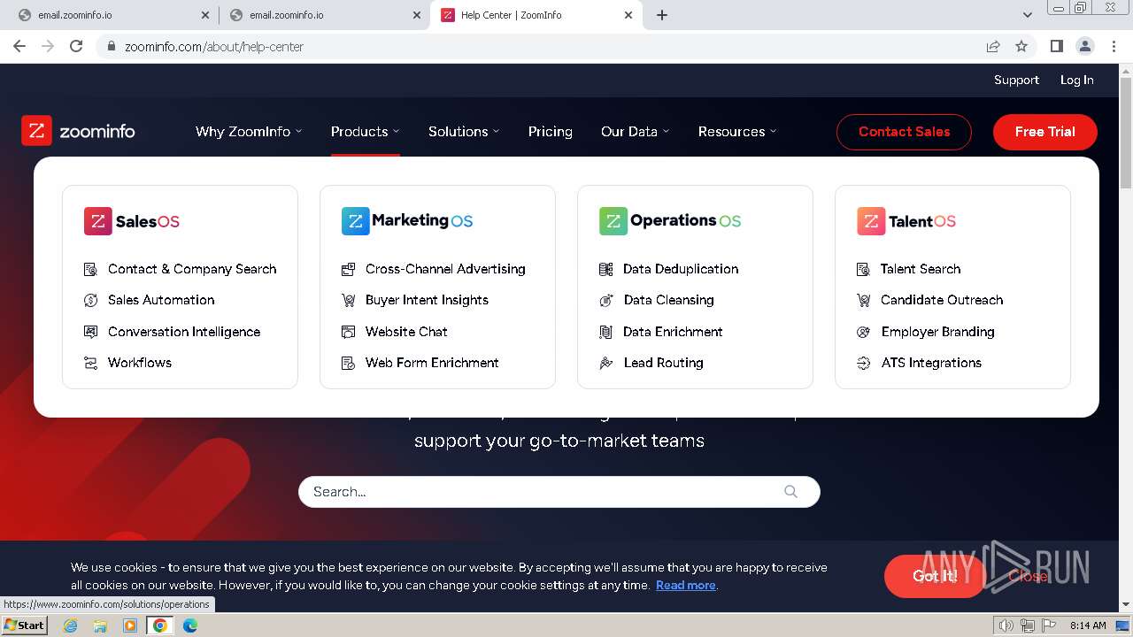Click the Data Deduplication icon
The height and width of the screenshot is (637, 1133).
click(x=605, y=269)
